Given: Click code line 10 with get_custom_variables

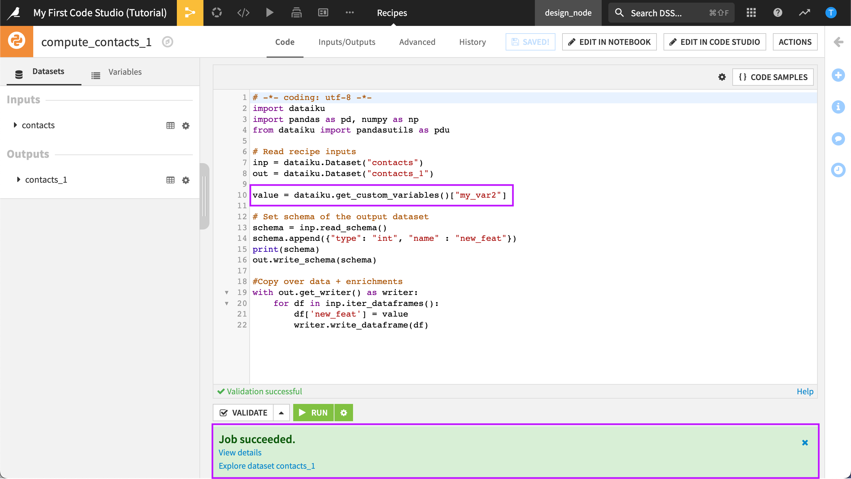Looking at the screenshot, I should 379,195.
